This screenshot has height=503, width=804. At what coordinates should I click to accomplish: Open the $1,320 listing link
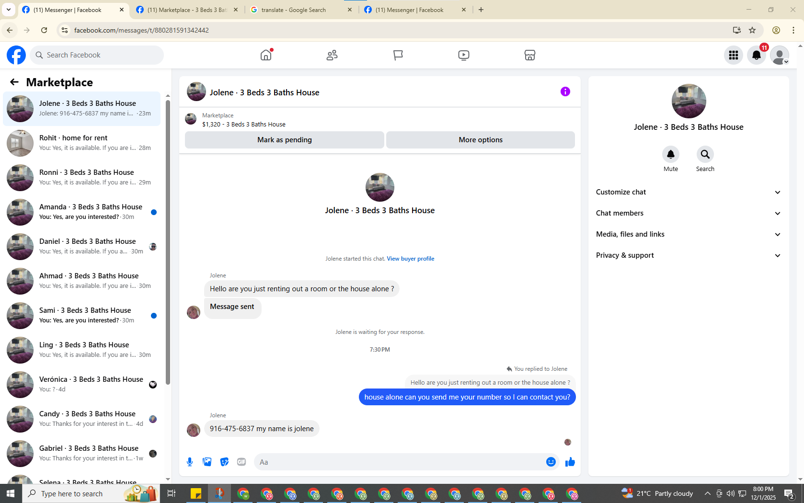coord(244,125)
